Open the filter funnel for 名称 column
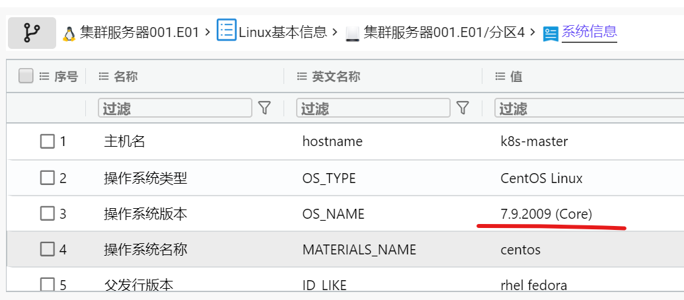 264,107
